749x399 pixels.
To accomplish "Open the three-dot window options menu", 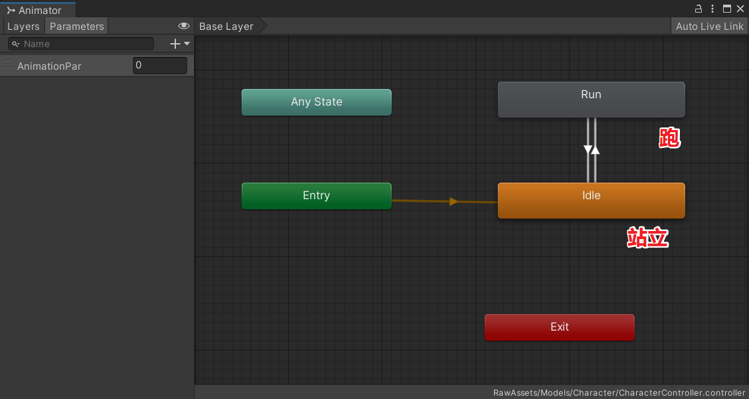I will tap(712, 9).
